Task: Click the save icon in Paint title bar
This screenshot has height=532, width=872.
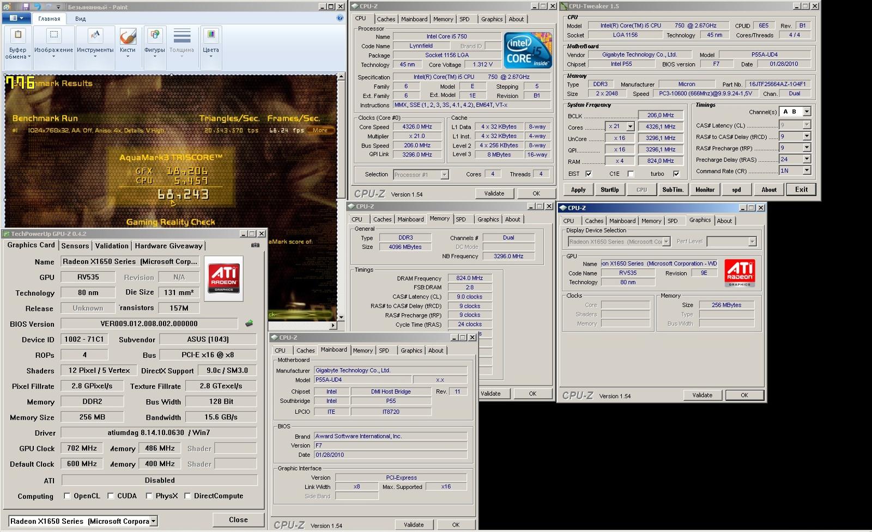Action: coord(26,7)
